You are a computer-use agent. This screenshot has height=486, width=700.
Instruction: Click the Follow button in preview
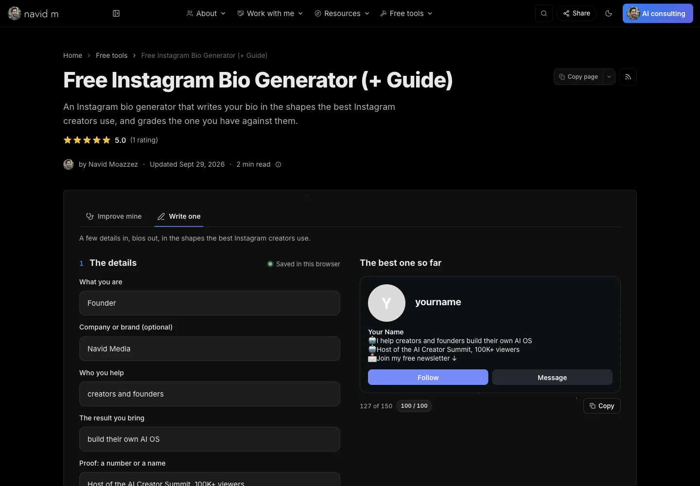[428, 378]
